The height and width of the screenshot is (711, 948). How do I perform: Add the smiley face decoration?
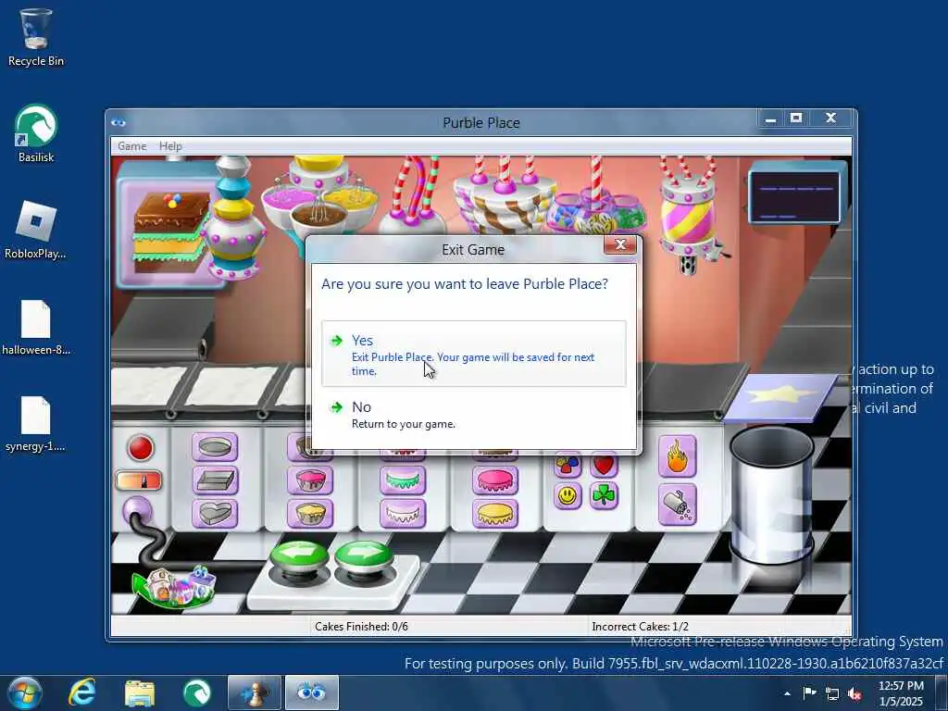click(568, 496)
